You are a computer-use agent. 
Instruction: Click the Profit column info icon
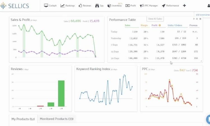(x=160, y=25)
